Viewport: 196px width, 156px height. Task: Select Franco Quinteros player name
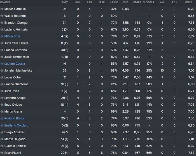(x=16, y=84)
